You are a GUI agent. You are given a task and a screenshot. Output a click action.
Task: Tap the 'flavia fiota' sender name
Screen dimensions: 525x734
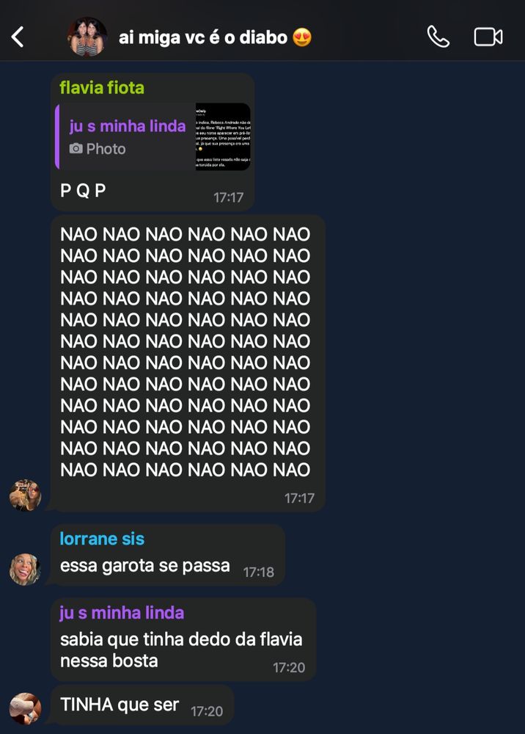coord(102,87)
